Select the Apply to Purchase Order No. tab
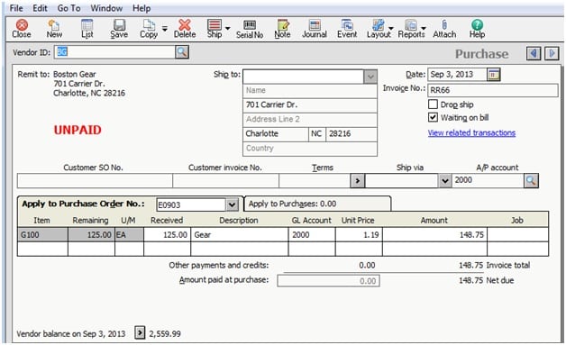 pos(83,204)
